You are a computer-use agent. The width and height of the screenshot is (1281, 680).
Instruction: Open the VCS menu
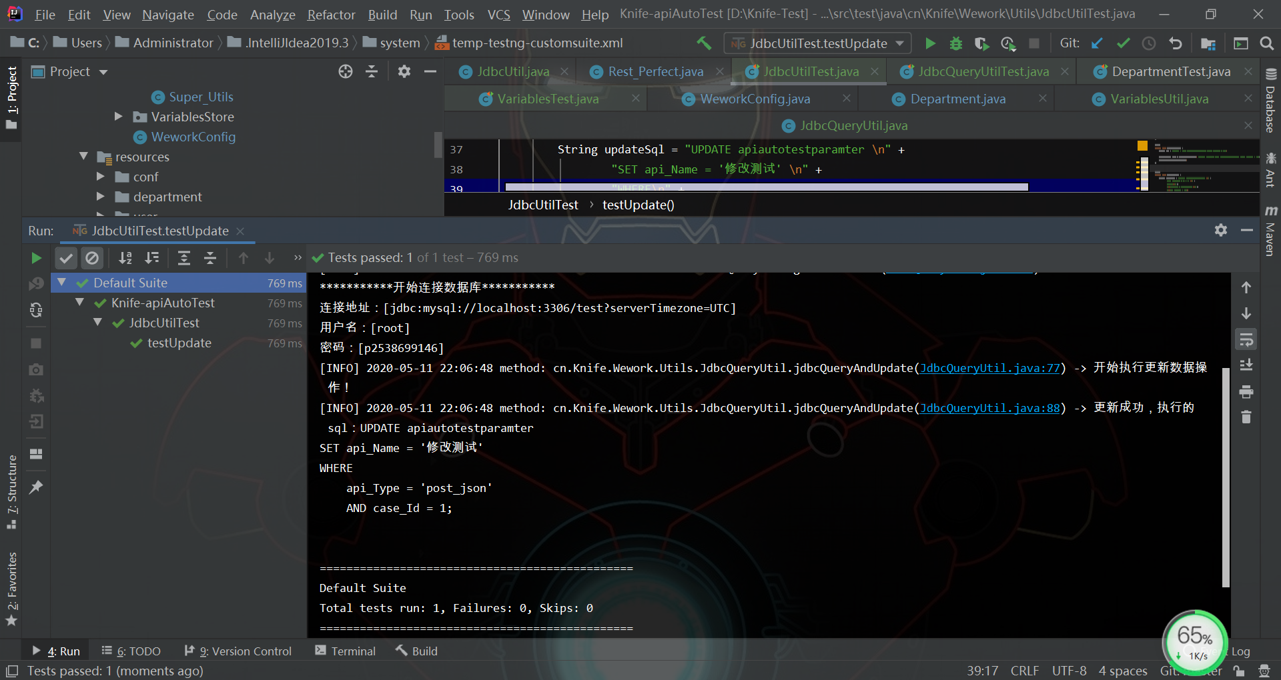(498, 15)
